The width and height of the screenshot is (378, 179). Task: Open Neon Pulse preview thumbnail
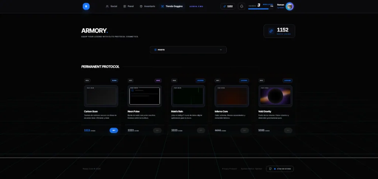tap(145, 96)
